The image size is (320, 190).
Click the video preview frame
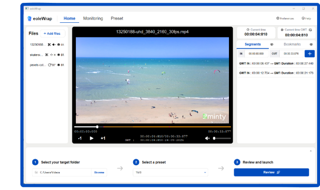tap(152, 80)
